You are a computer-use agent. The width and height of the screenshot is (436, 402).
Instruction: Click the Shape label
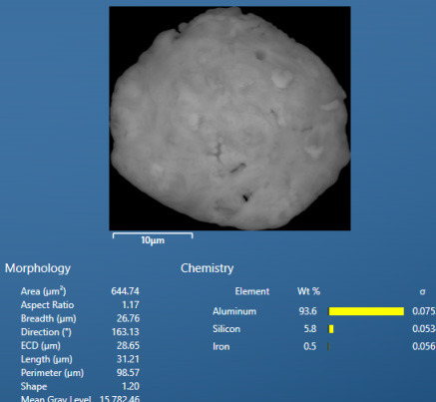(34, 387)
